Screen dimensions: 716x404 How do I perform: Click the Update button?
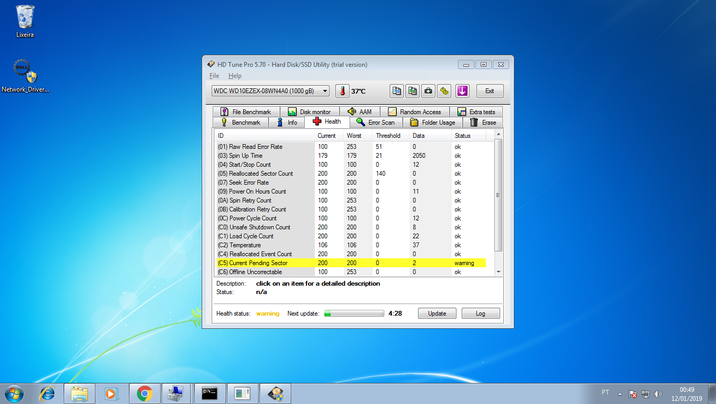click(437, 313)
